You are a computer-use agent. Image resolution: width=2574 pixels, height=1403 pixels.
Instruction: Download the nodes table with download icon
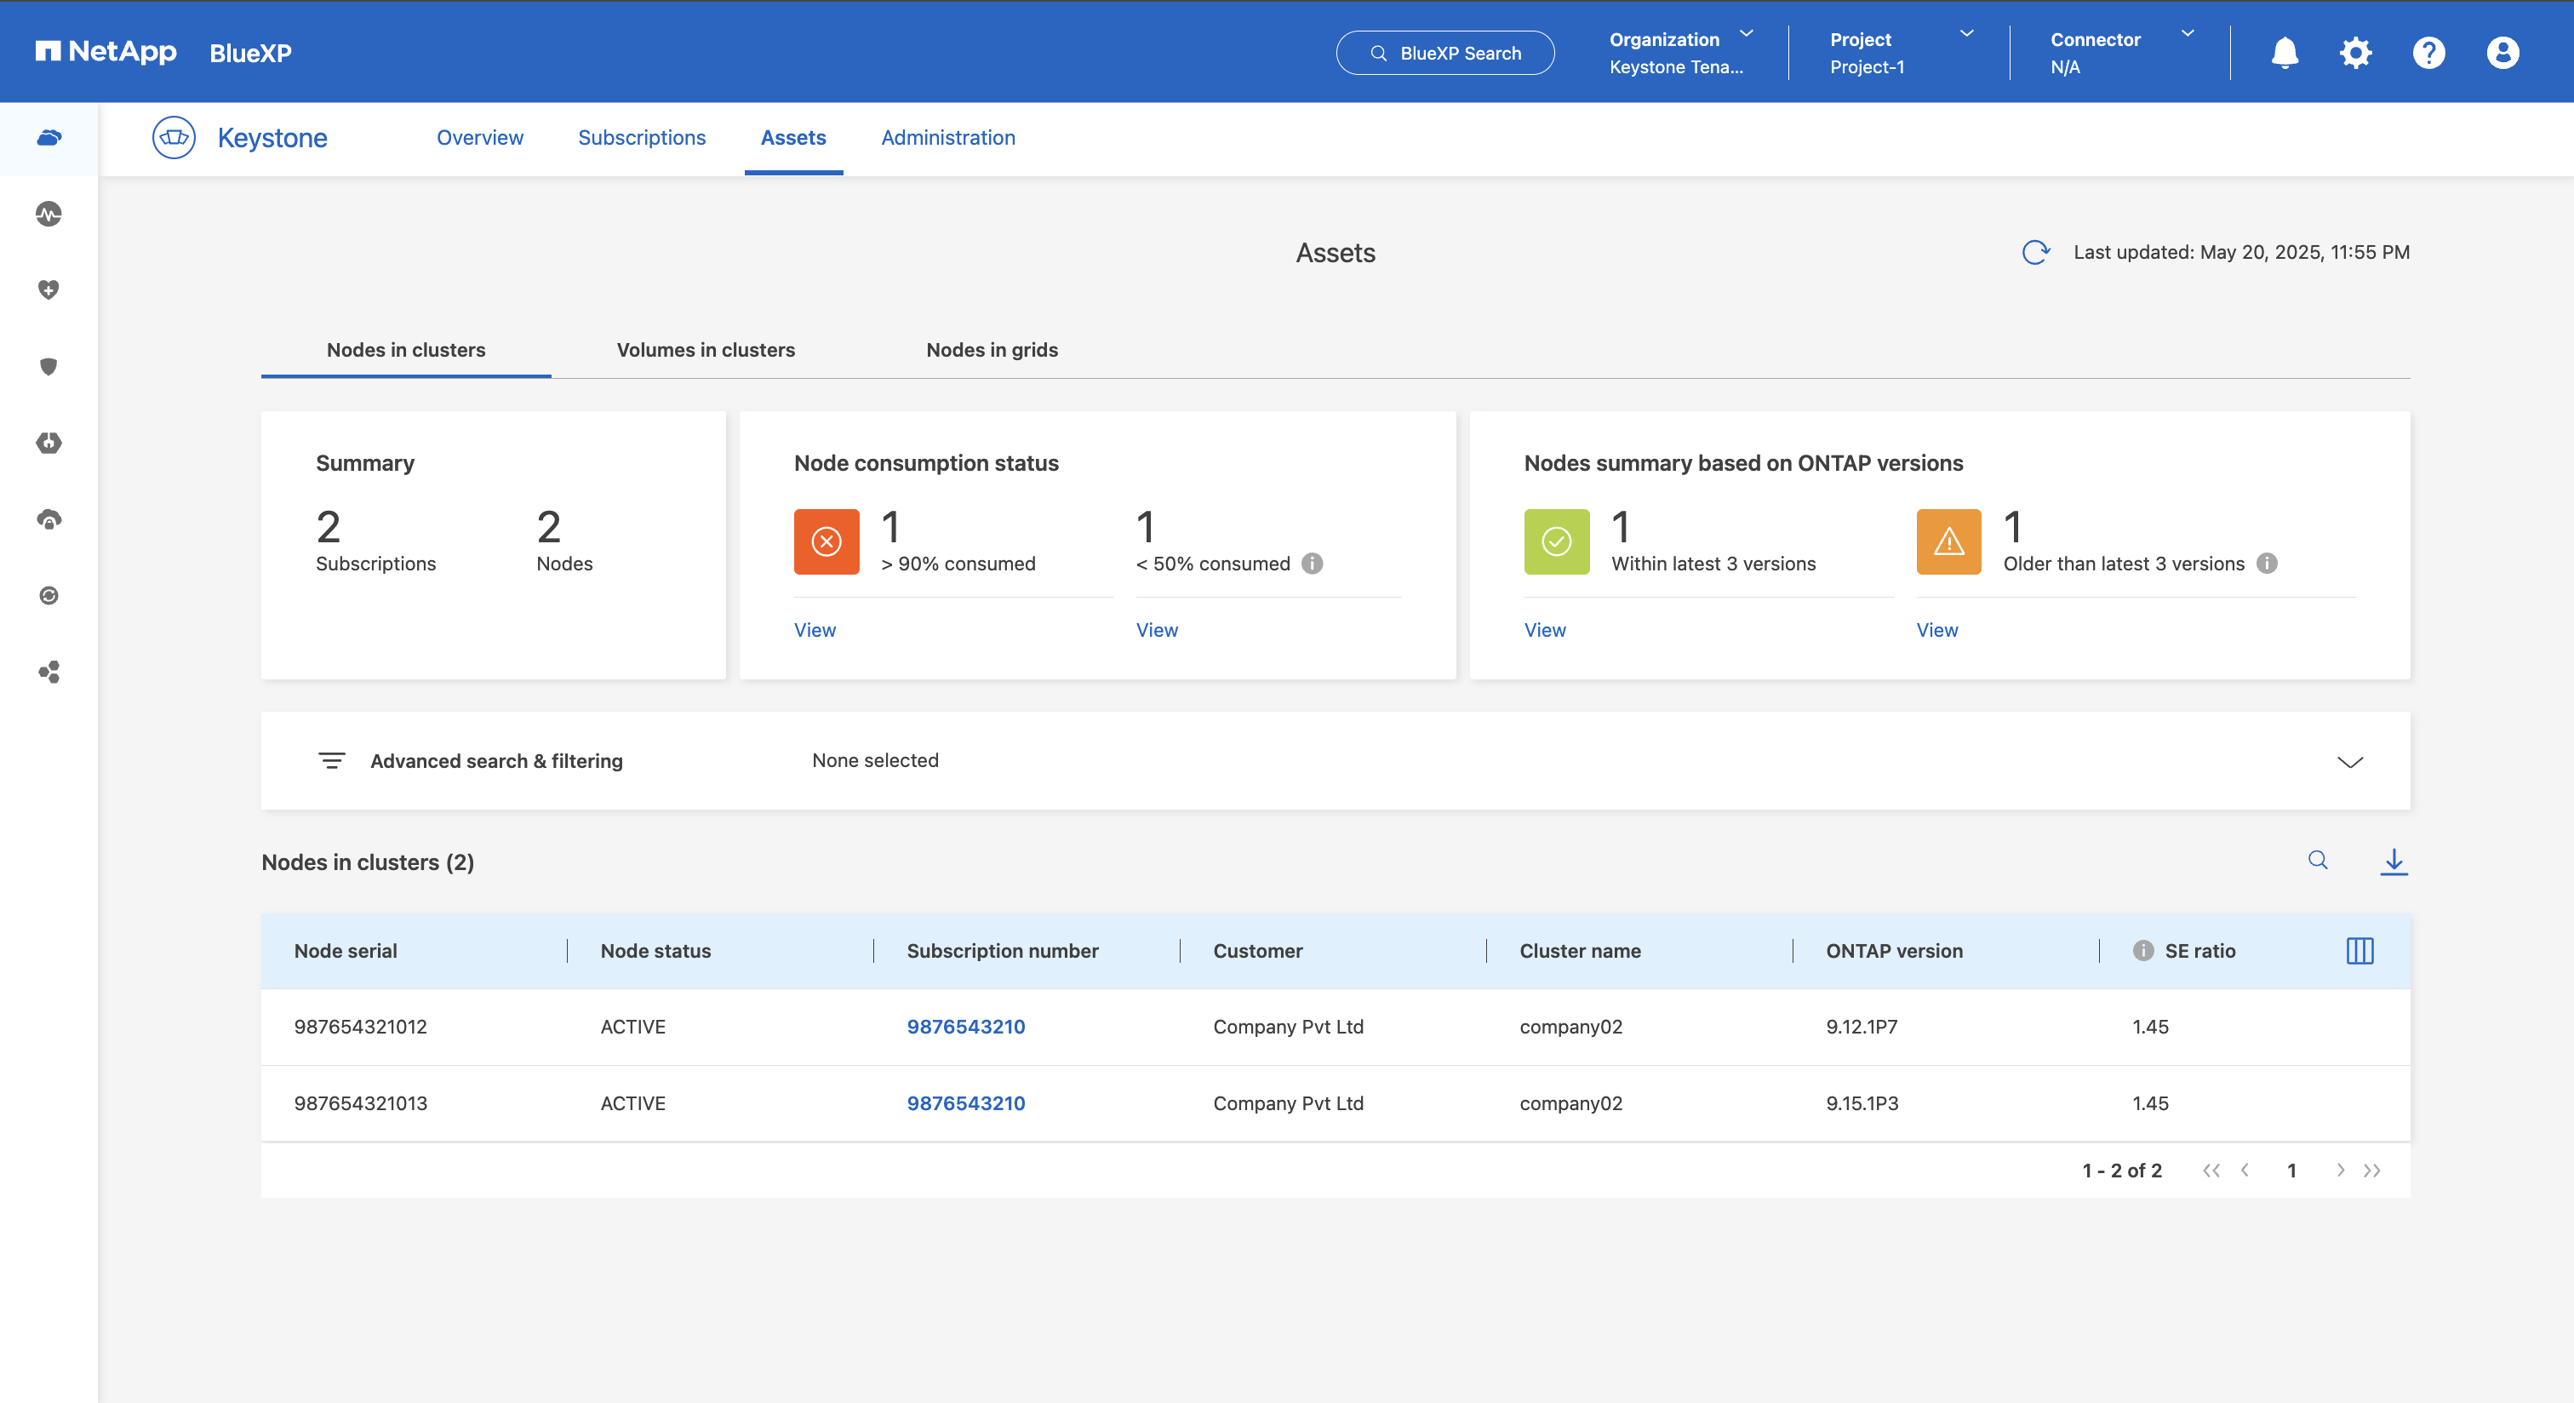coord(2394,862)
